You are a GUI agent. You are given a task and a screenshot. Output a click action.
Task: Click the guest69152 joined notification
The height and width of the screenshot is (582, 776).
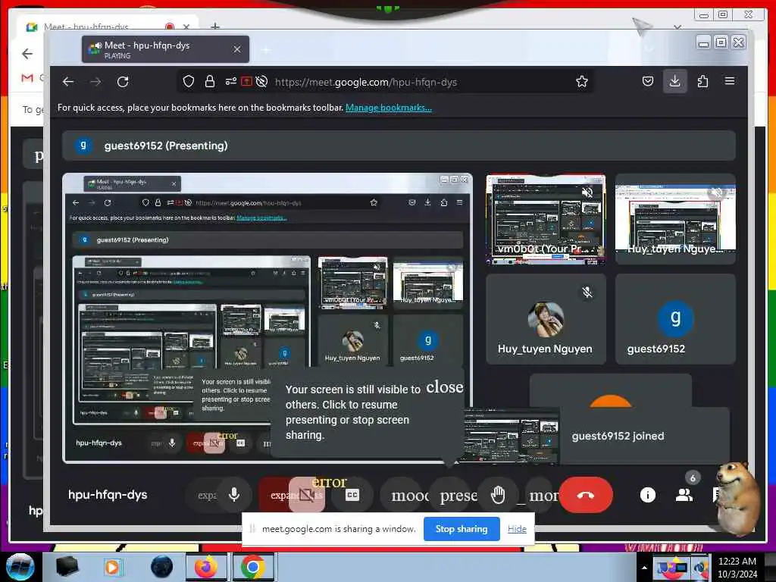click(x=644, y=436)
